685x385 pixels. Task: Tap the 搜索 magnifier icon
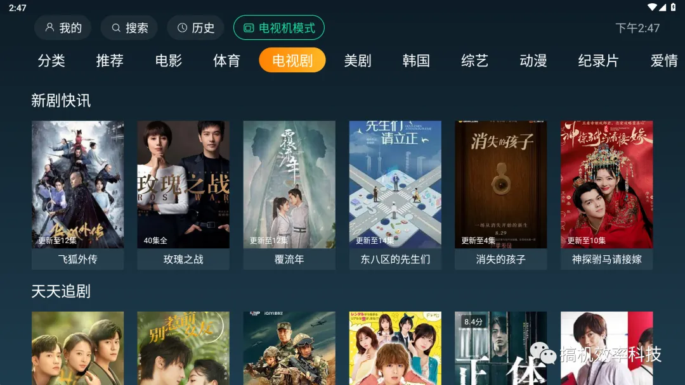point(116,28)
